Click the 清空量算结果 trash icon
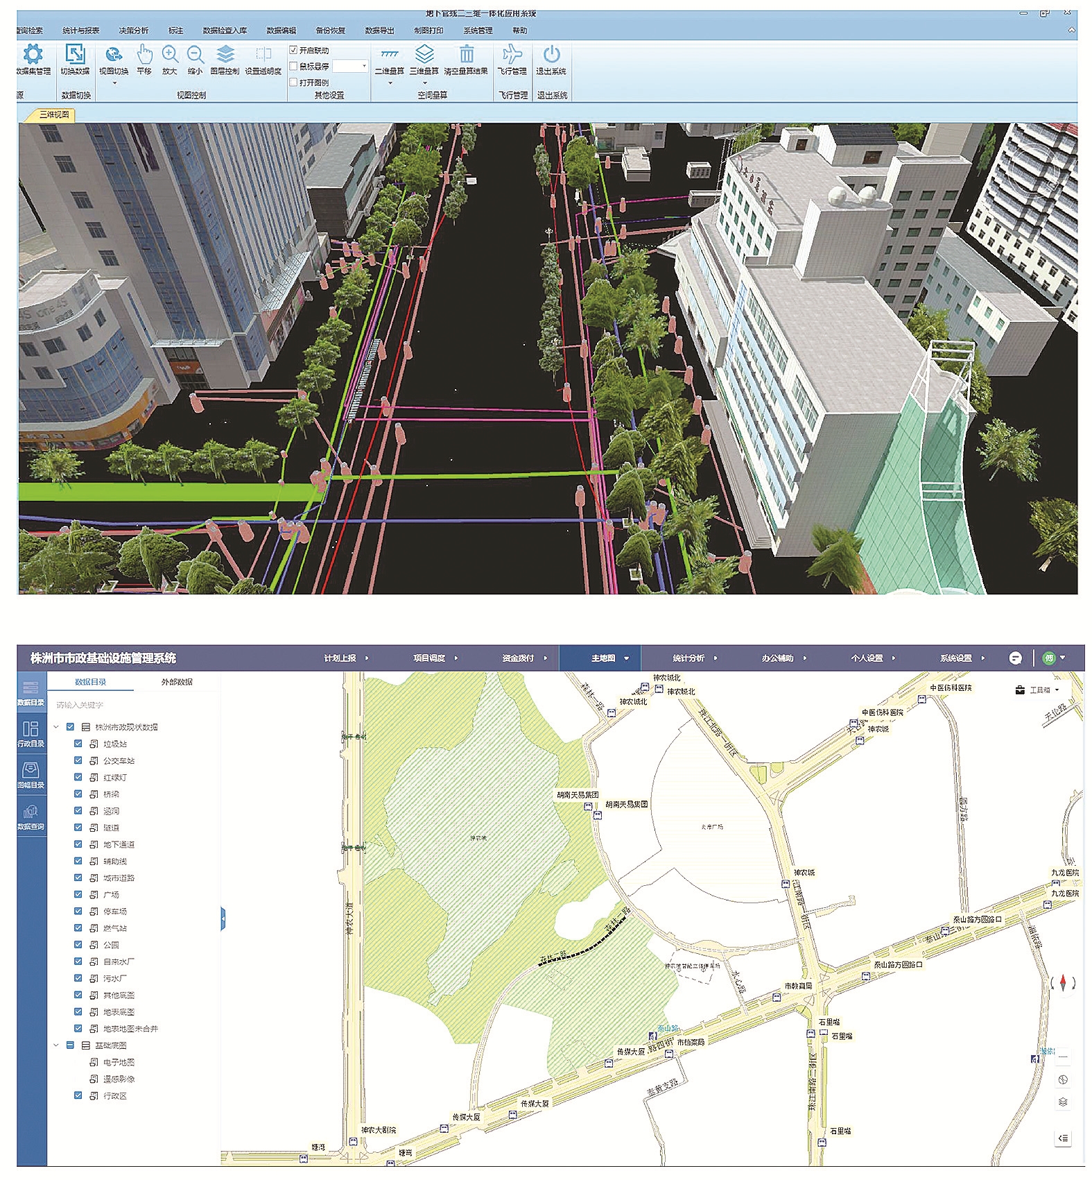Screen dimensions: 1092x1180 tap(467, 55)
